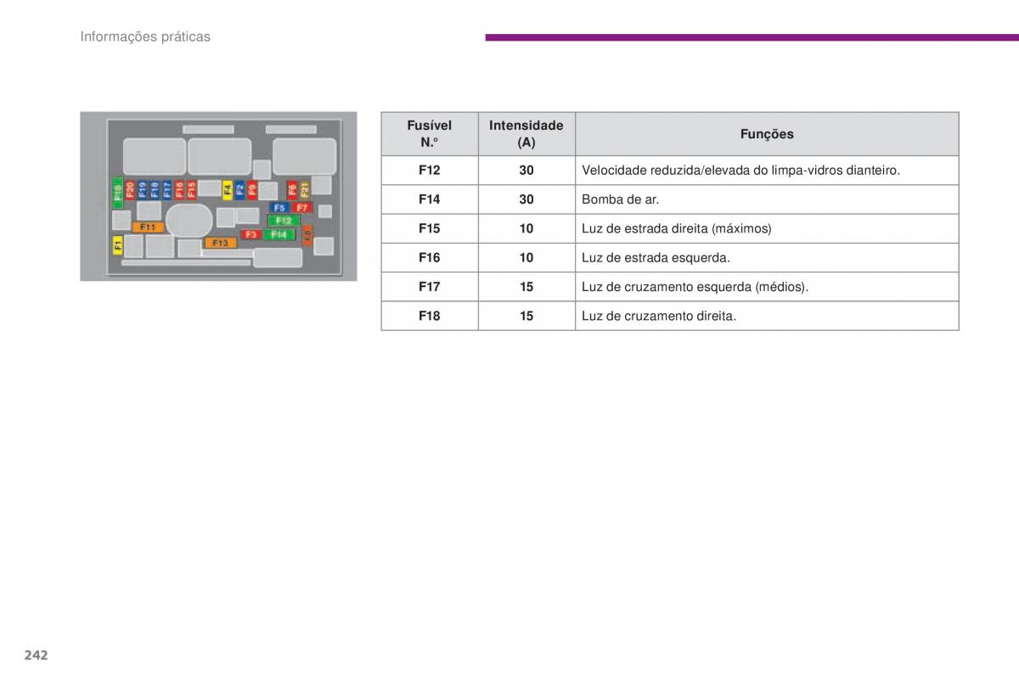Image resolution: width=1019 pixels, height=679 pixels.
Task: Click 'Velocidade reduzida/elevada do limpa-vidros dianteiro.' text
Action: pos(740,171)
